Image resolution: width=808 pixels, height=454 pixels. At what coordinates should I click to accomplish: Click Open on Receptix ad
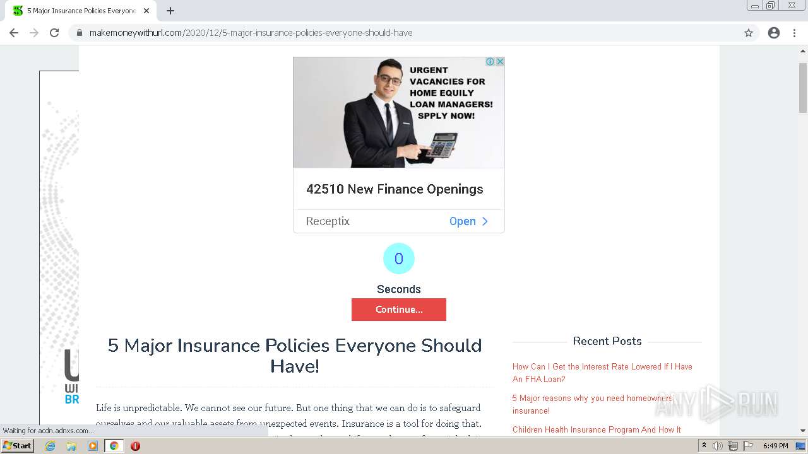click(468, 221)
